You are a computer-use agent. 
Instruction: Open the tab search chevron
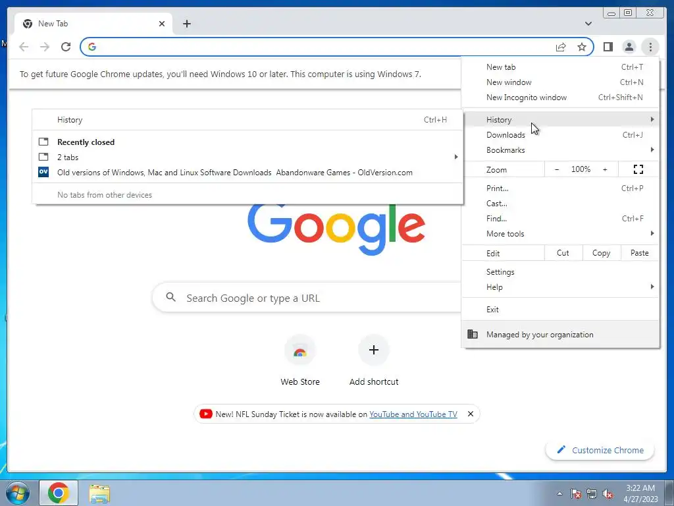coord(588,24)
